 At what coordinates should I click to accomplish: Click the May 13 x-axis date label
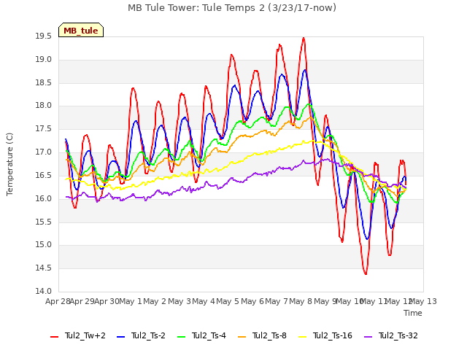423,301
